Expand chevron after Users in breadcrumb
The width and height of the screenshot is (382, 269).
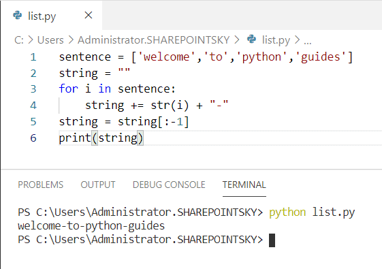[x=71, y=40]
